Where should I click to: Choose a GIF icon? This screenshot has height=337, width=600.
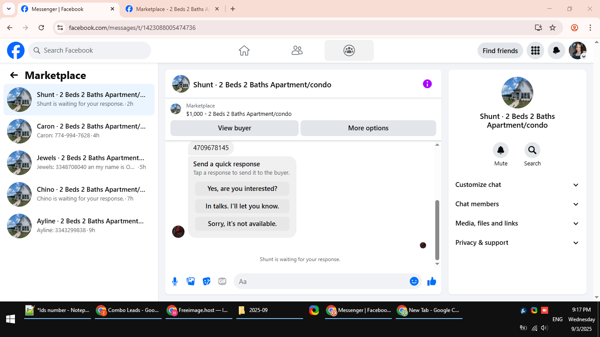pos(222,281)
